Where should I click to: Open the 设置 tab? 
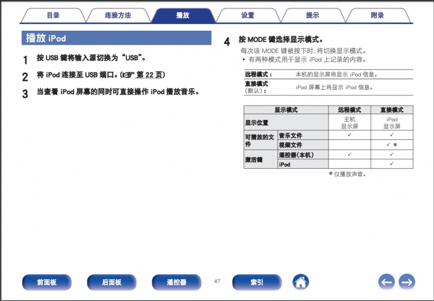point(248,15)
